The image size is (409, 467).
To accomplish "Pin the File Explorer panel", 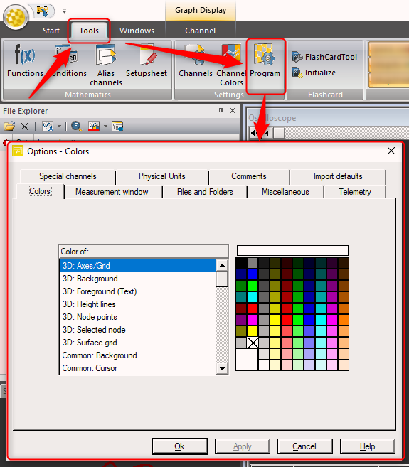I will pyautogui.click(x=221, y=111).
